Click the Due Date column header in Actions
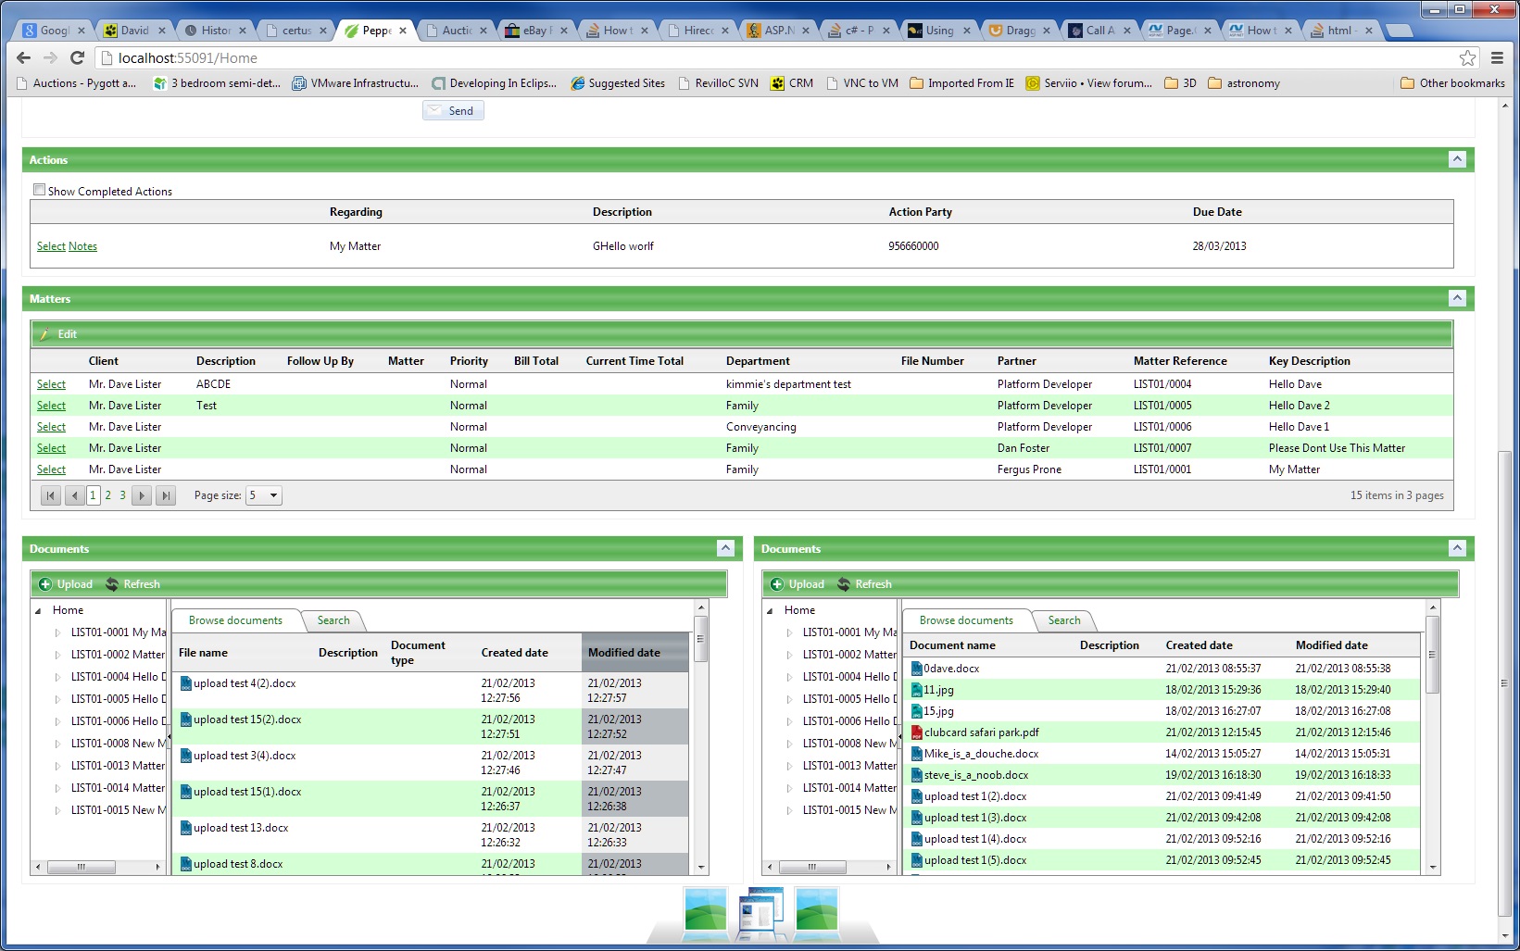Viewport: 1520px width, 951px height. pos(1217,212)
